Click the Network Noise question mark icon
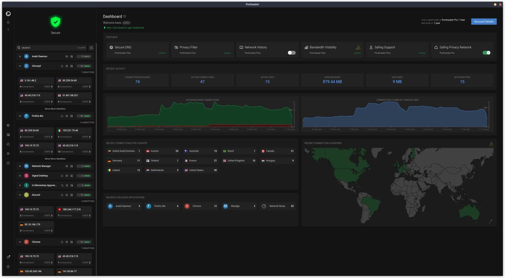 pos(264,206)
